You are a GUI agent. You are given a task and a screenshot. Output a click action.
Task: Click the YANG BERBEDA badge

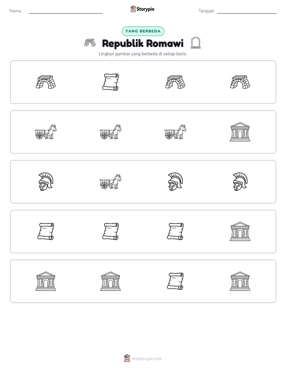pos(143,31)
